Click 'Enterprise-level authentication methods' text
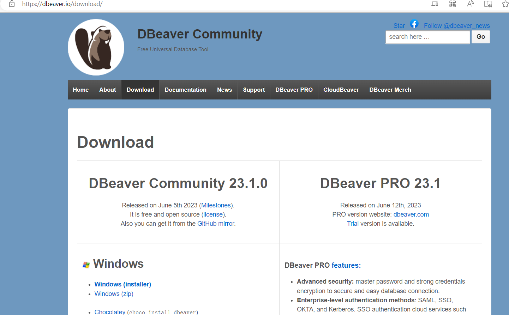509x315 pixels. 356,300
